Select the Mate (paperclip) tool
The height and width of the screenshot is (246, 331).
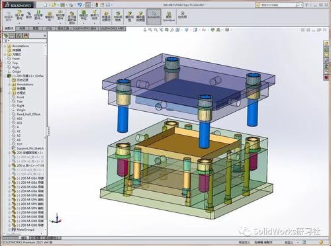coord(28,15)
